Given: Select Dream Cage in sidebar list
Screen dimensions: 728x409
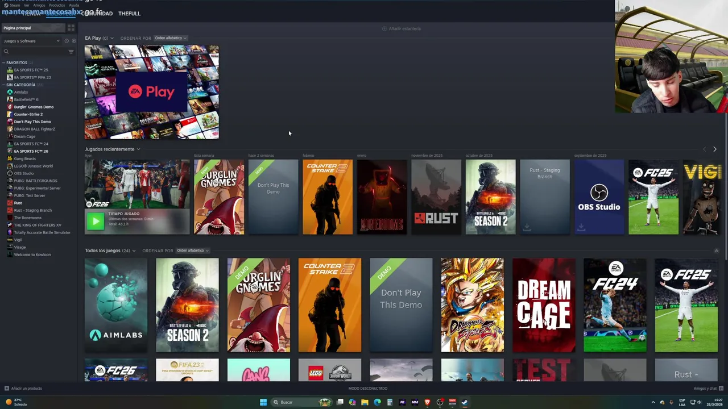Looking at the screenshot, I should 24,136.
